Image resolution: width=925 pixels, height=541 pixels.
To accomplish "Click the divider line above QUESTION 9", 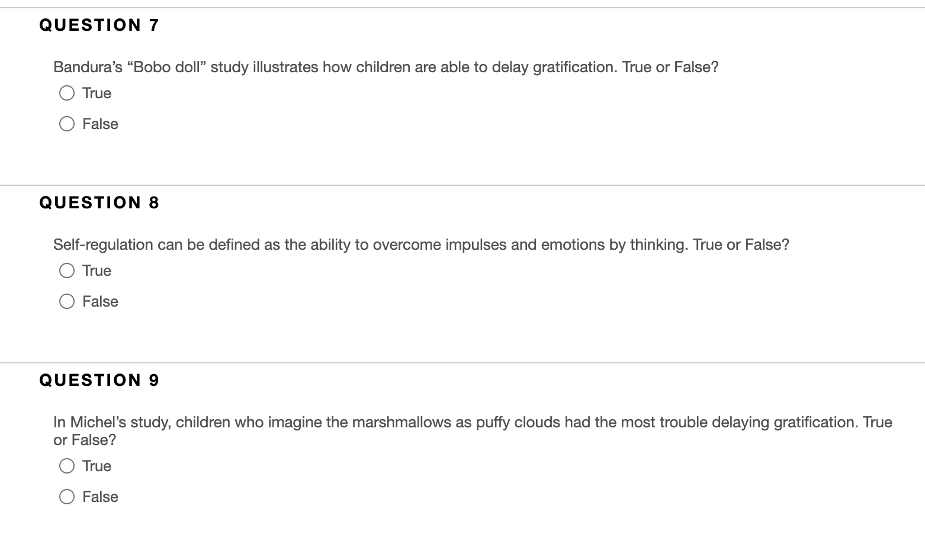I will tap(462, 363).
